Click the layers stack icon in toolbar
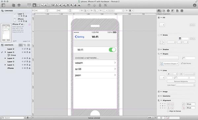The width and height of the screenshot is (198, 120). click(x=19, y=5)
